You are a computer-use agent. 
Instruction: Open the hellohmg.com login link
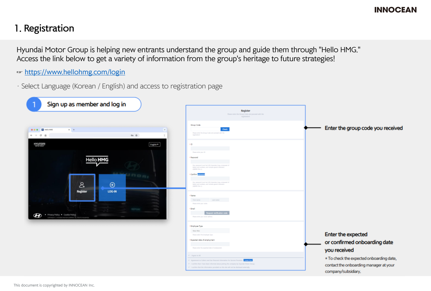coord(75,72)
